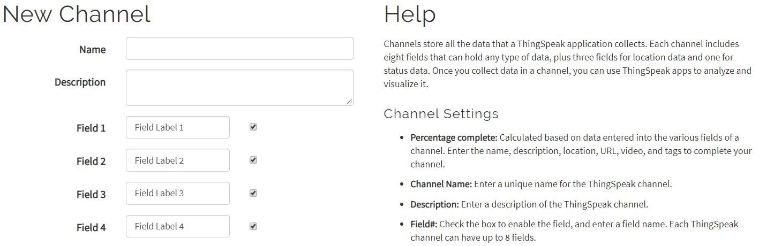Click the channel Name input field

pyautogui.click(x=239, y=49)
